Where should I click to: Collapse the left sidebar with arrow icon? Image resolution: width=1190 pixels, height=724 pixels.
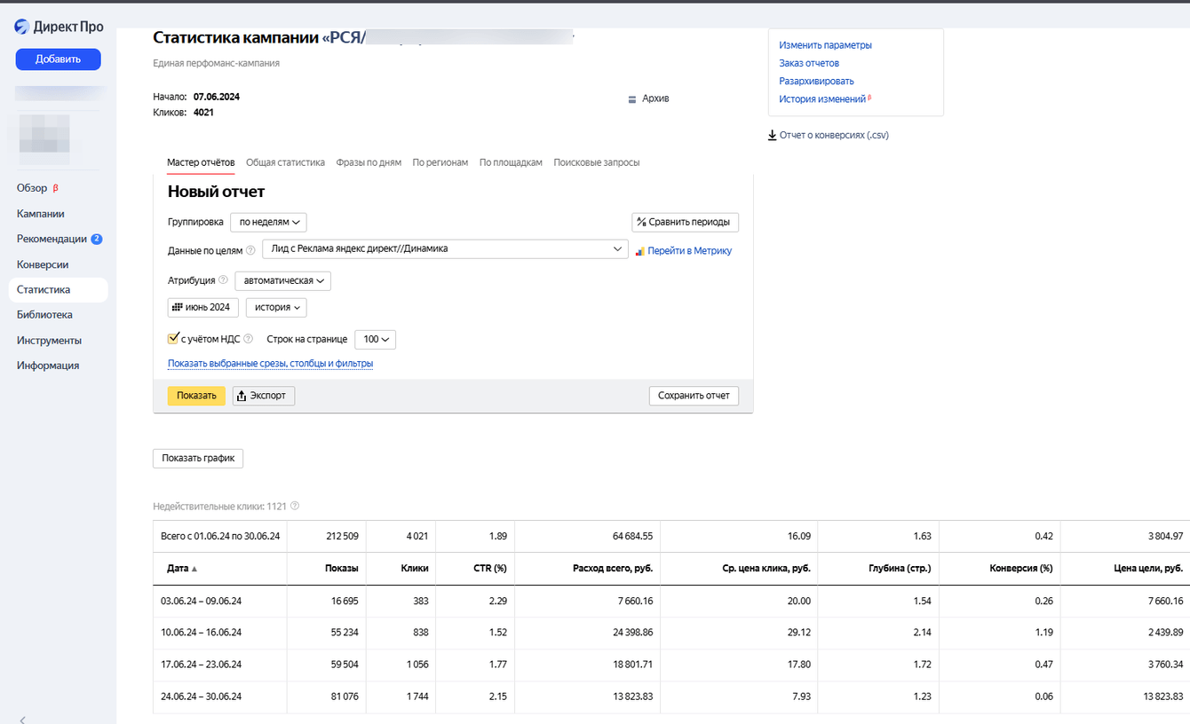coord(22,719)
